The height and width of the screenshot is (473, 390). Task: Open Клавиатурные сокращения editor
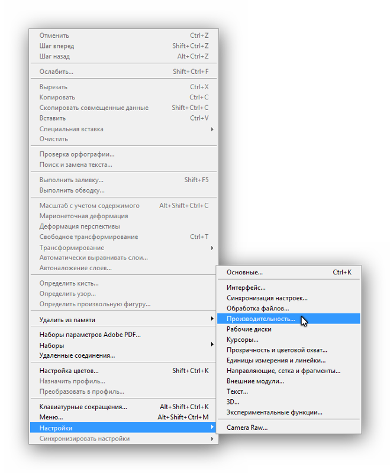(123, 407)
